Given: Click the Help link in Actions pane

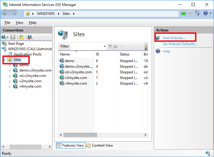Looking at the screenshot, I should pos(166,51).
